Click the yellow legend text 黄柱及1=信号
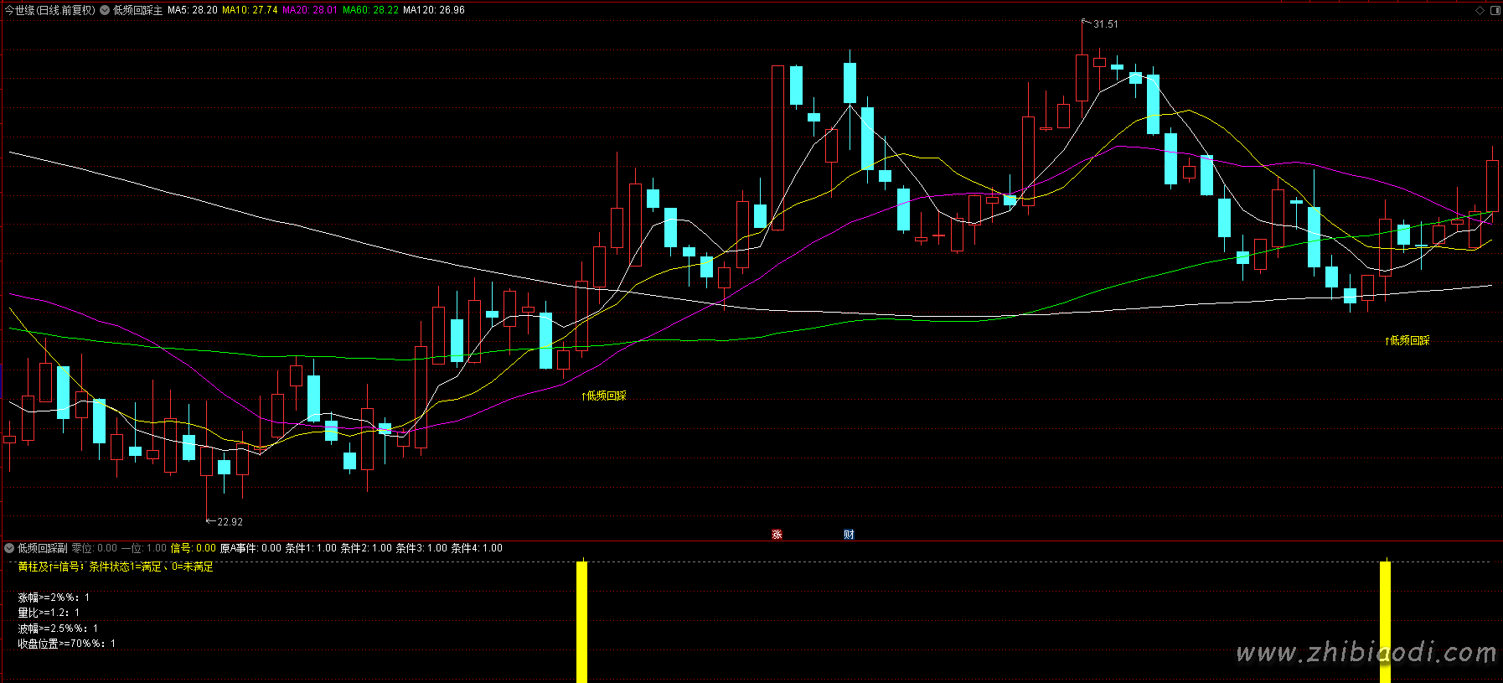The width and height of the screenshot is (1503, 683). click(x=50, y=567)
